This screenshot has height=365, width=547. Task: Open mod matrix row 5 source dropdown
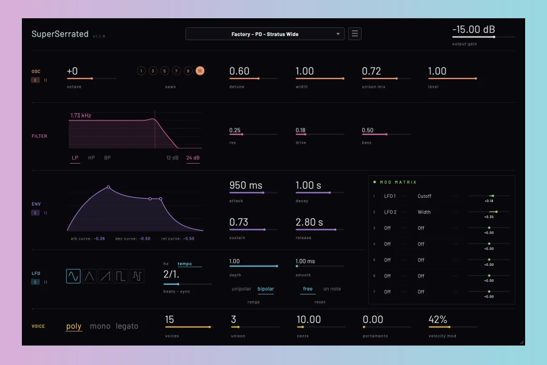coord(395,260)
